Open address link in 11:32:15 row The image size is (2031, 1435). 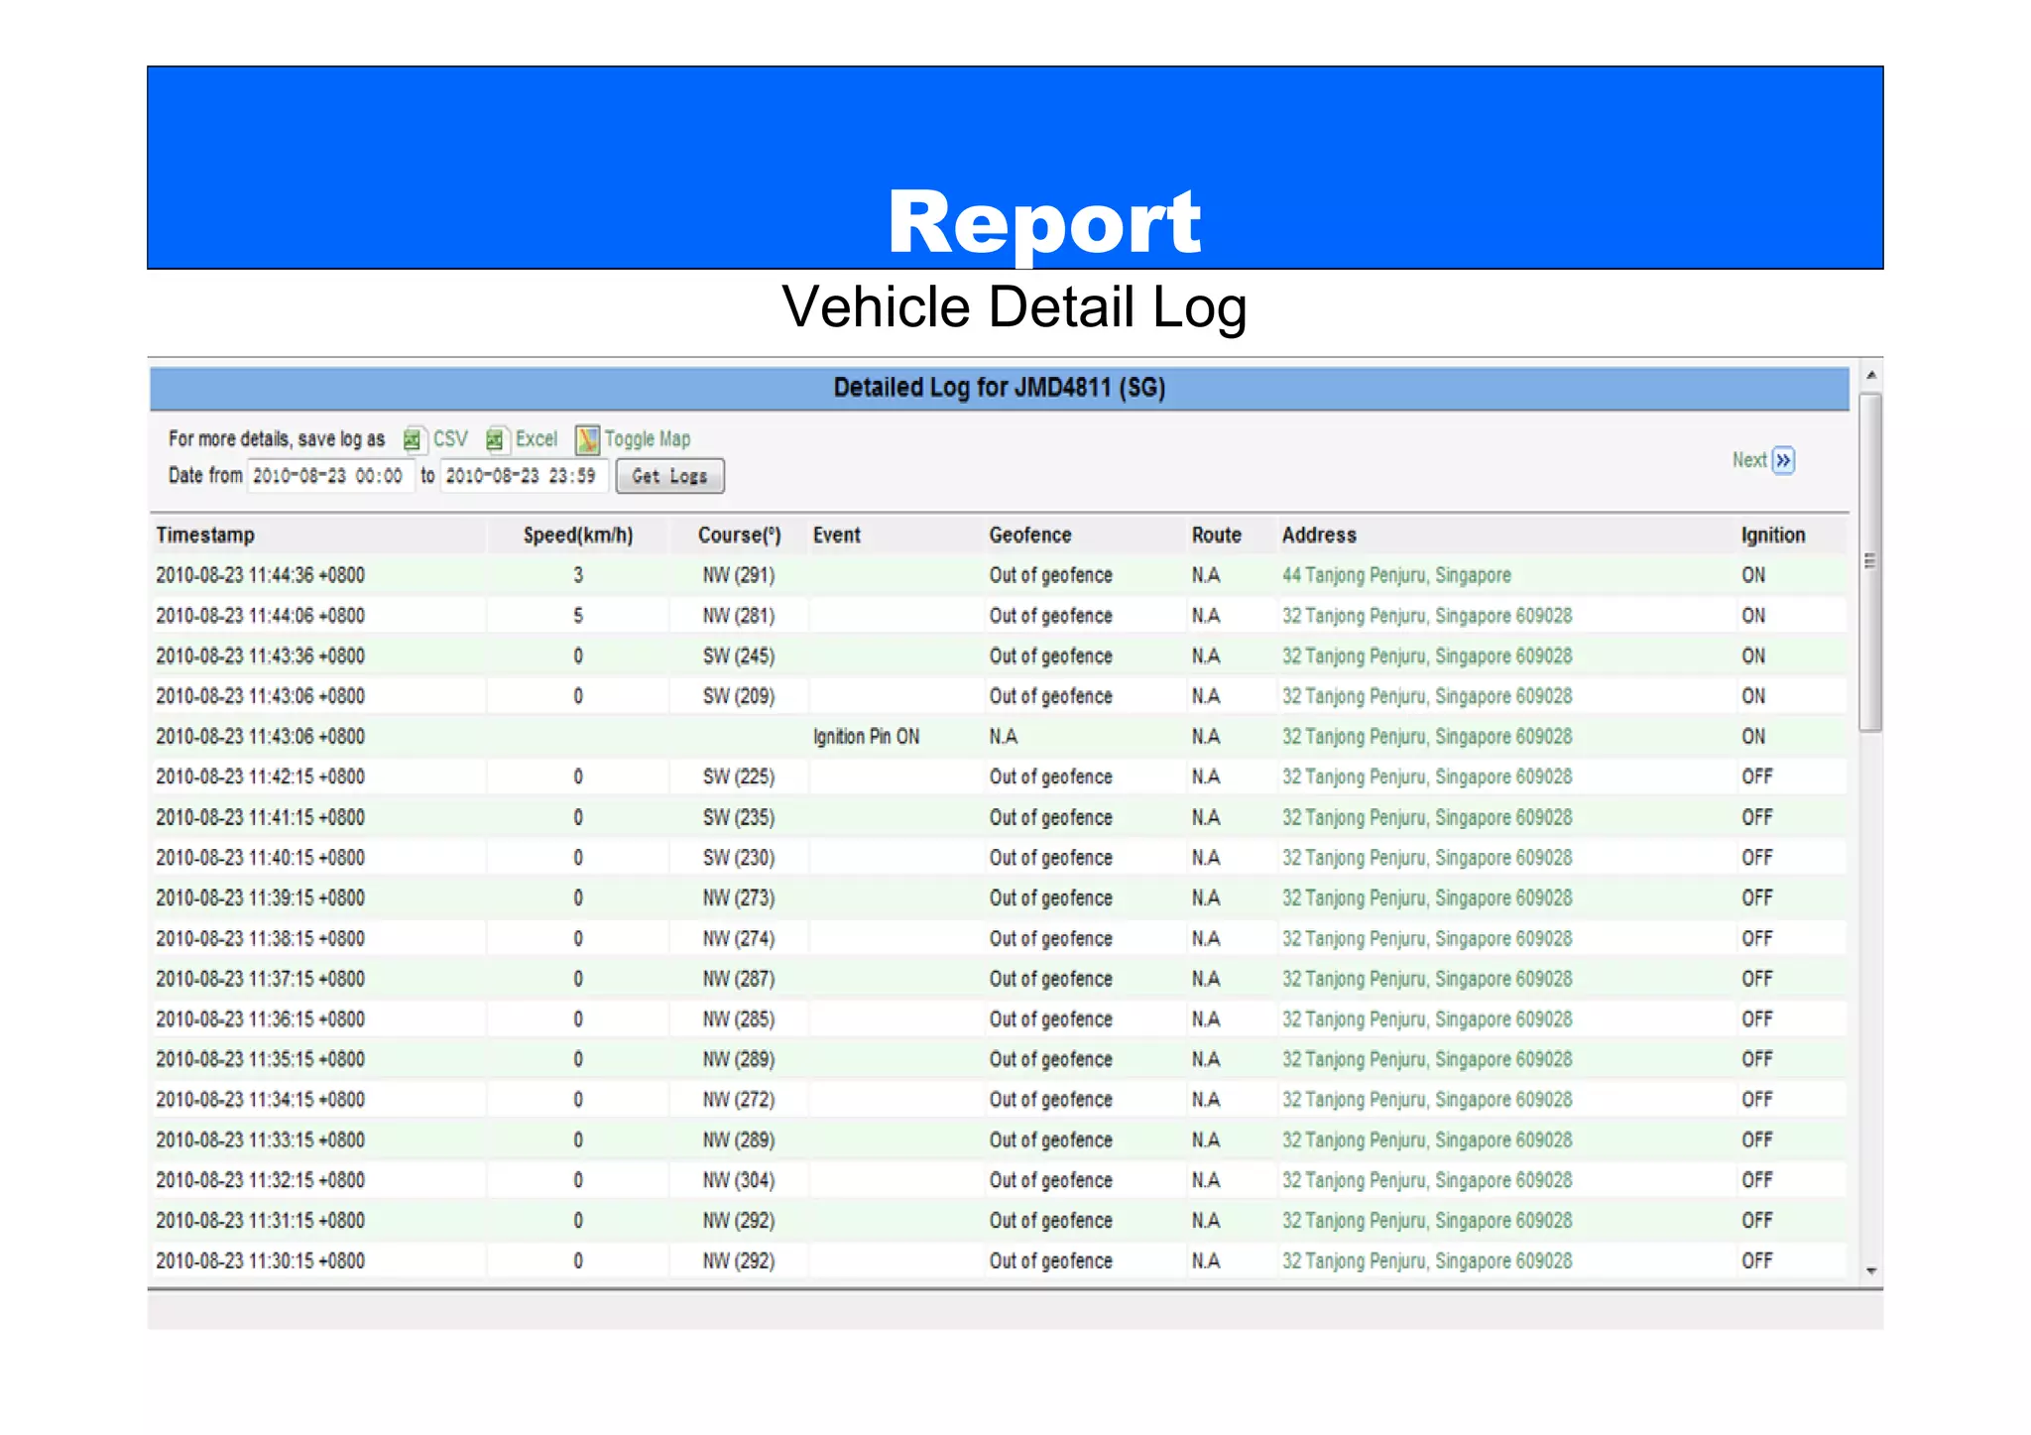tap(1427, 1180)
